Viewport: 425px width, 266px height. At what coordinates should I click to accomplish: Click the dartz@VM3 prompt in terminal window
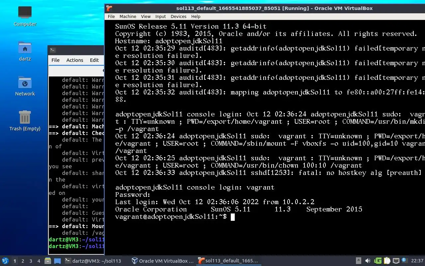pyautogui.click(x=77, y=246)
